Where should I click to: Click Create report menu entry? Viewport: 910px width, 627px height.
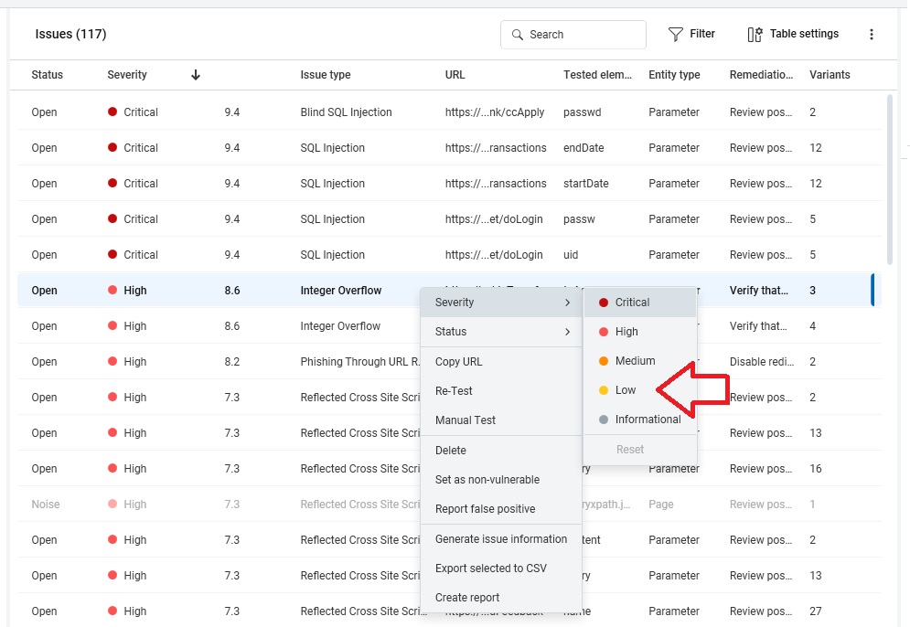click(x=467, y=598)
